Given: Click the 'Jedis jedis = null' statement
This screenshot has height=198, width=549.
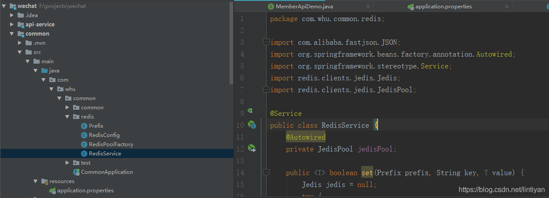Looking at the screenshot, I should [x=339, y=184].
